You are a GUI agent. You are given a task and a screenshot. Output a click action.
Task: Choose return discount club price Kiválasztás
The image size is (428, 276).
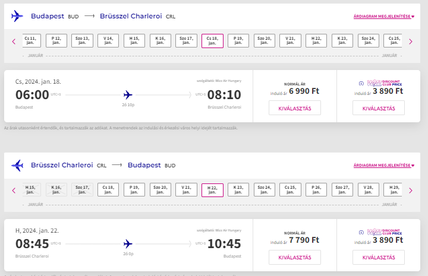[x=379, y=257]
